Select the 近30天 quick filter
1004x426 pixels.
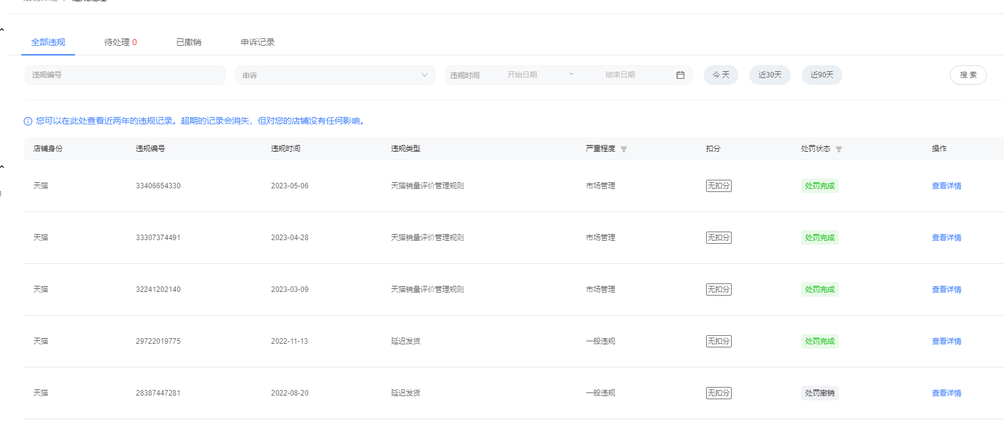pos(770,75)
